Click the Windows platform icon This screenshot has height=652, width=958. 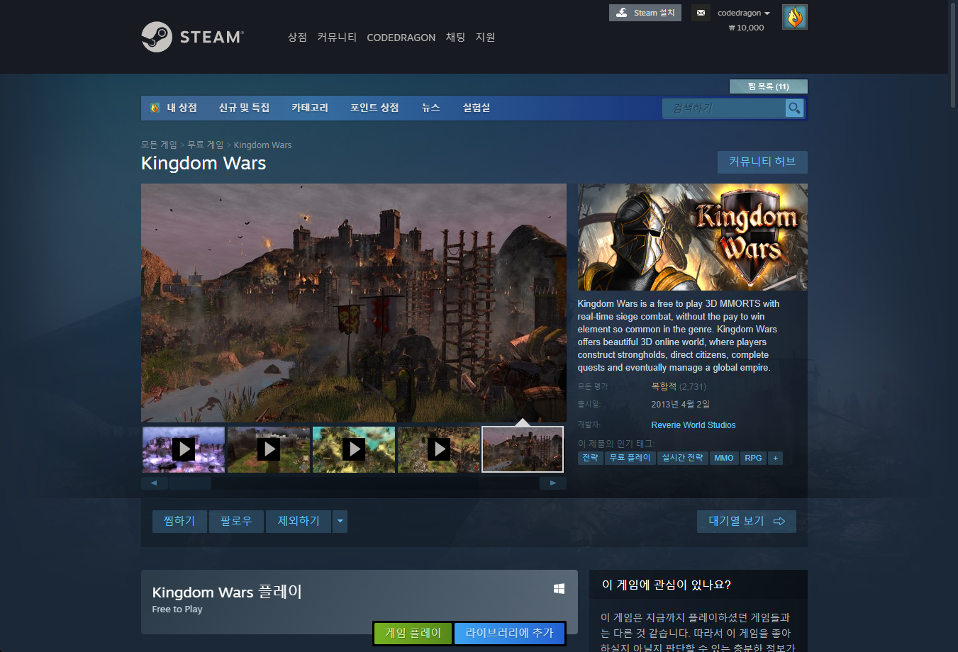[x=559, y=589]
